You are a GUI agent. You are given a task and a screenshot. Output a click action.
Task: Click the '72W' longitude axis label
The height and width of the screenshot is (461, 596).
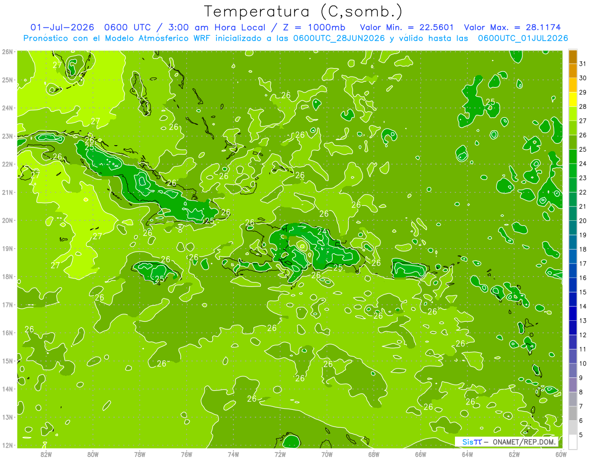point(280,454)
